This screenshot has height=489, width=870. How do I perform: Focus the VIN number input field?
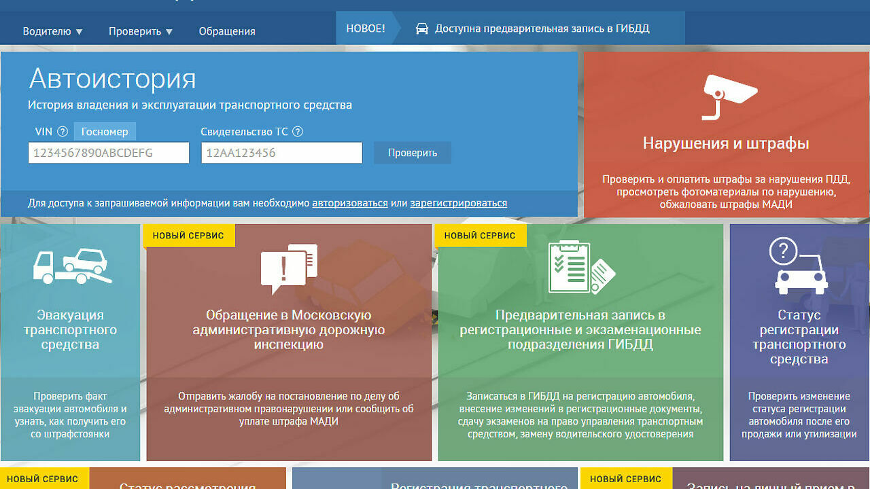point(109,153)
